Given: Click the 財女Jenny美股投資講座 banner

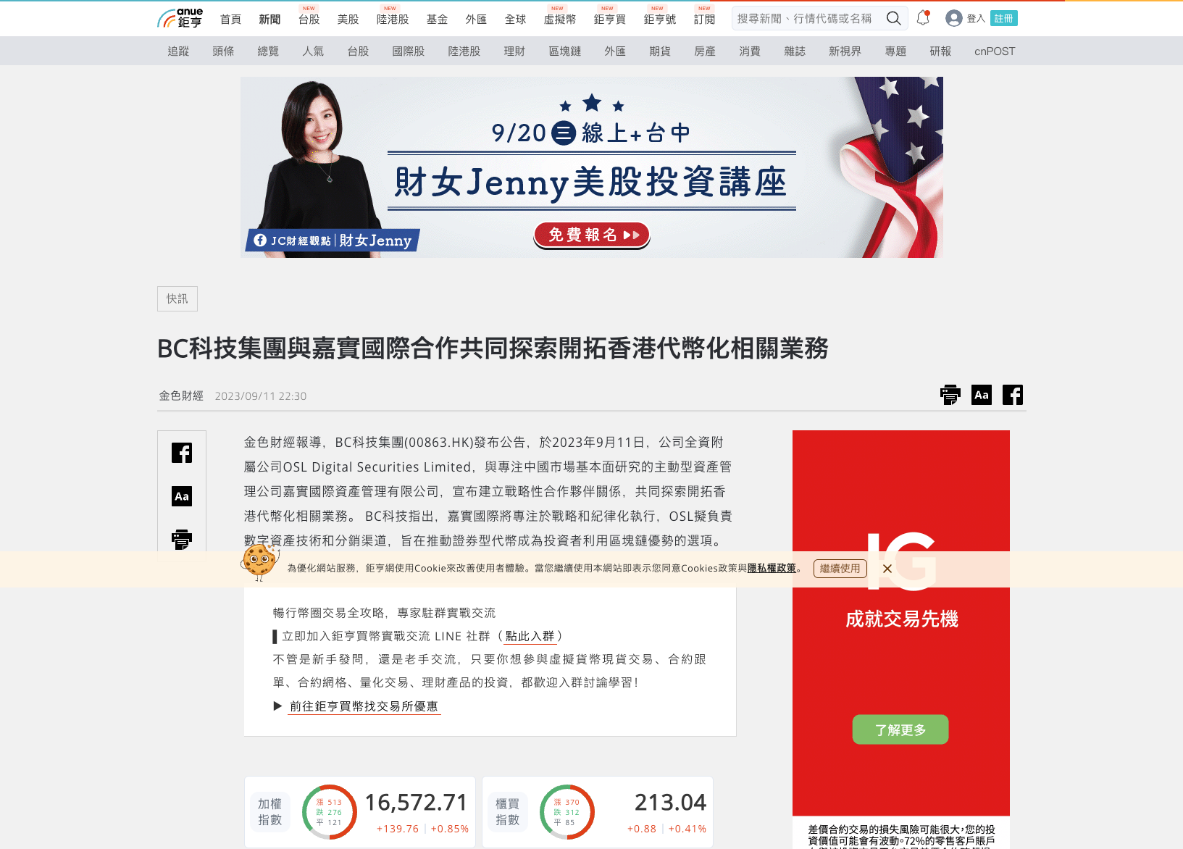Looking at the screenshot, I should point(591,167).
